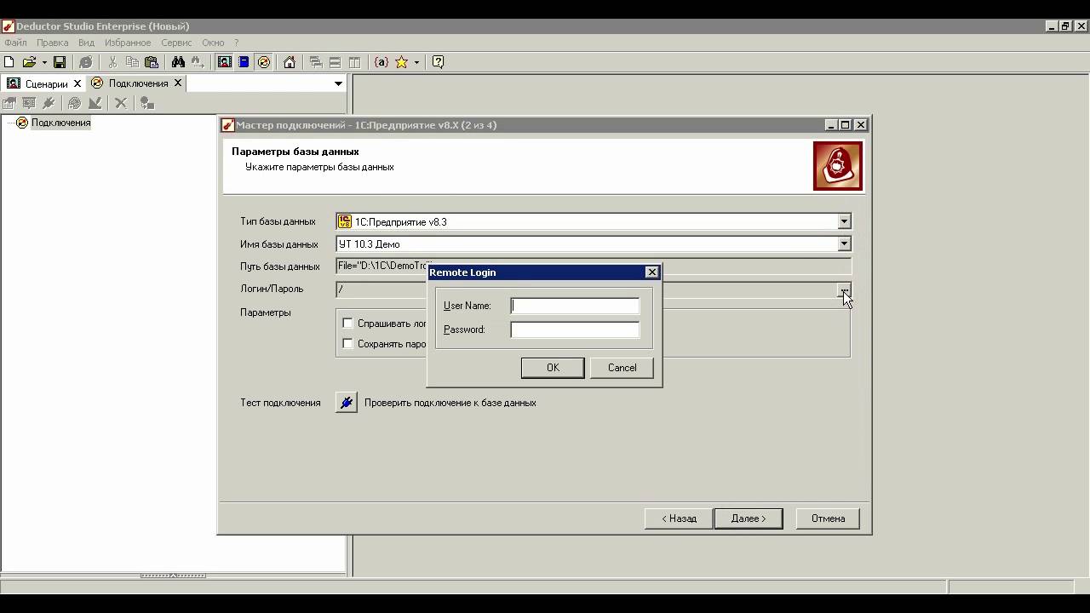Click the 'Параметры базы данных' heading
Screen dimensions: 1090x613
point(295,152)
